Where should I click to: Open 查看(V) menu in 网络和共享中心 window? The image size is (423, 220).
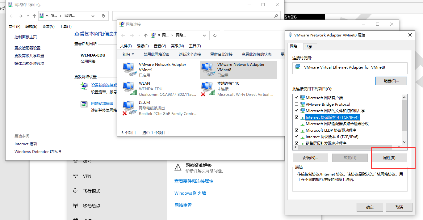coord(48,27)
